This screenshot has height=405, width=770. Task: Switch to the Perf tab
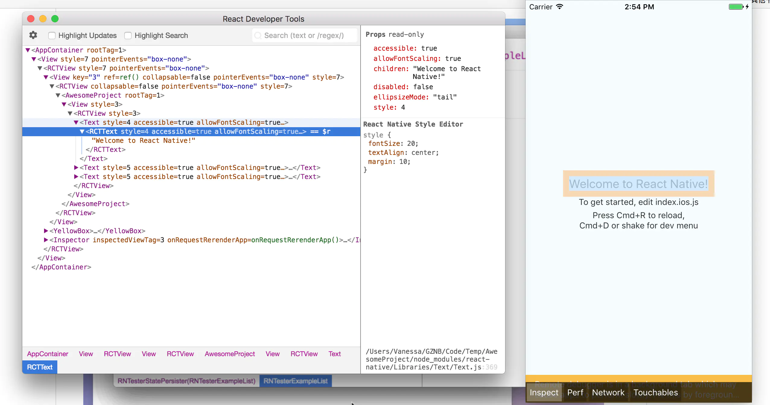click(x=575, y=392)
